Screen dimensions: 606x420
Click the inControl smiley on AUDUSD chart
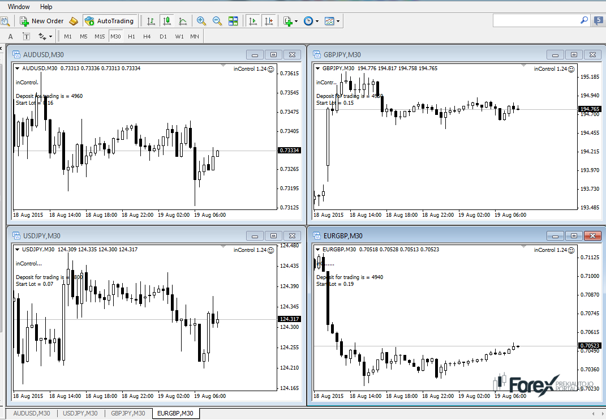coord(271,69)
